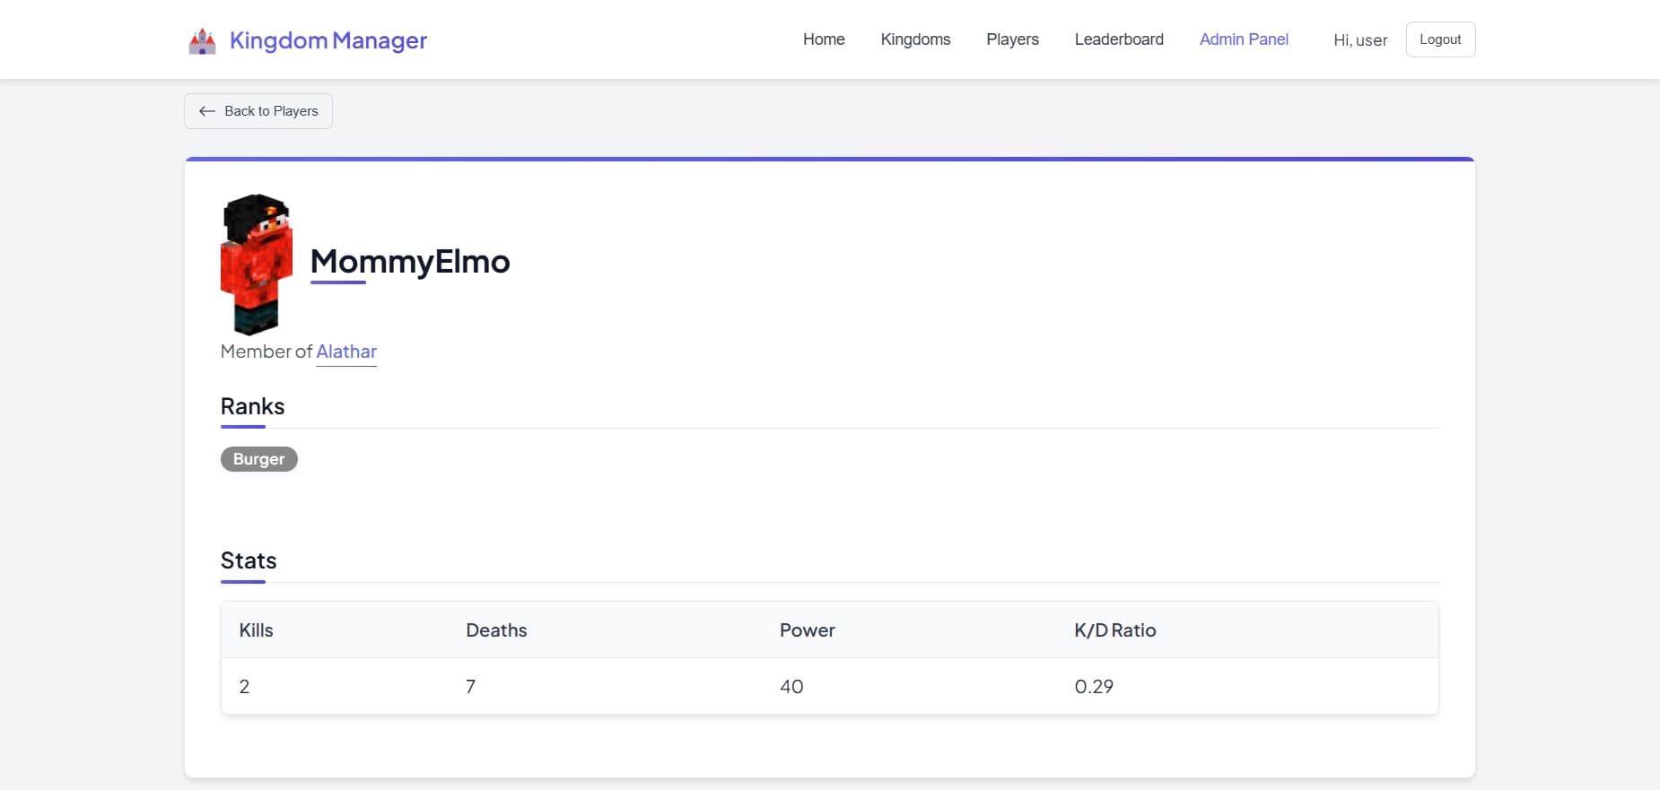Image resolution: width=1660 pixels, height=790 pixels.
Task: Click the Burger rank badge
Action: coord(259,459)
